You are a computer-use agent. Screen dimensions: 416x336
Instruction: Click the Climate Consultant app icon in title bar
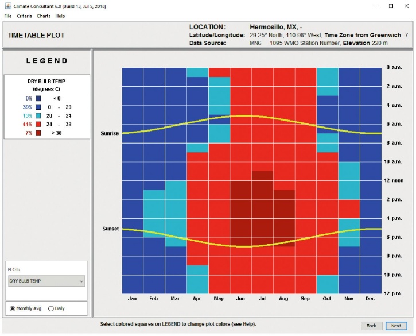[x=5, y=6]
